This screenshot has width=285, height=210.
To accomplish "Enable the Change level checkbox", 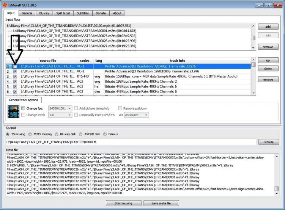I will 23,115.
